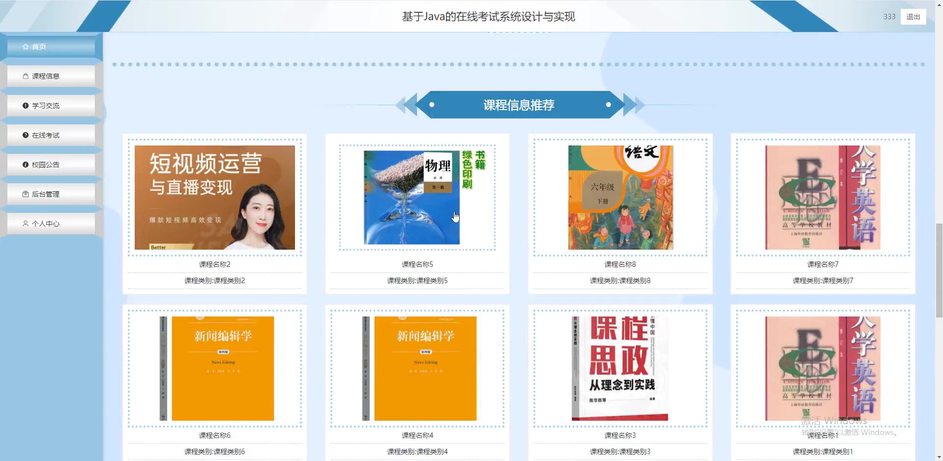This screenshot has width=943, height=461.
Task: Click the question icon beside 在线考试
Action: click(26, 135)
